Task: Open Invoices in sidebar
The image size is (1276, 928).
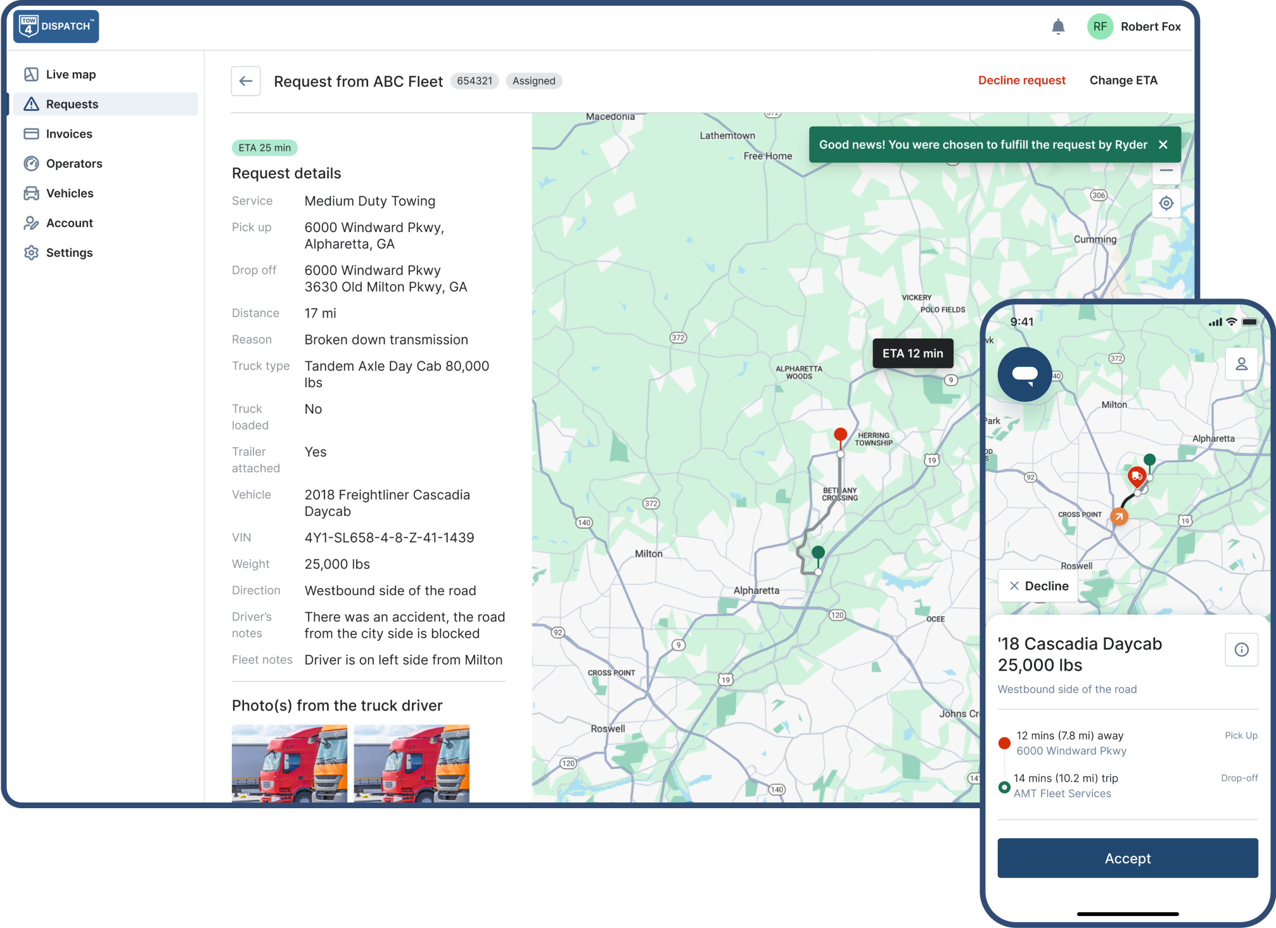Action: tap(69, 134)
